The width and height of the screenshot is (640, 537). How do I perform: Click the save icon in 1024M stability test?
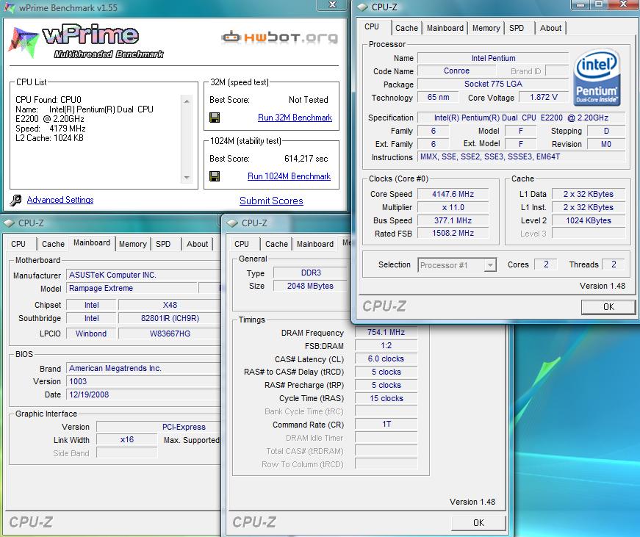[215, 176]
